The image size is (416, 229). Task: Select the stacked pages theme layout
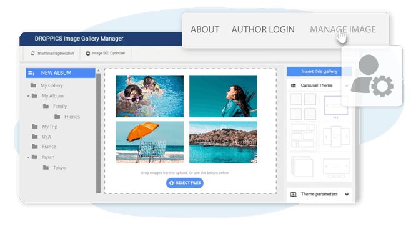tap(302, 167)
